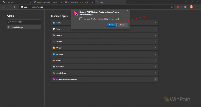Click the WinPoin app icon in list
Screen dimensions: 201x107
click(x=54, y=35)
